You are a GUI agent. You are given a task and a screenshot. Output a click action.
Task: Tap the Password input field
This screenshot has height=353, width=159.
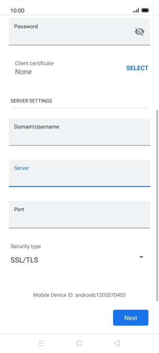click(x=79, y=32)
